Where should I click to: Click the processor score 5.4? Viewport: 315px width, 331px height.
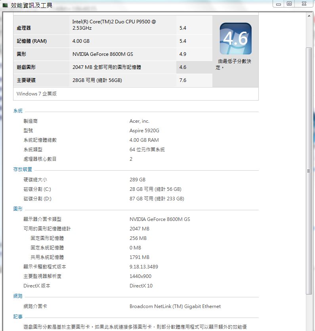183,28
